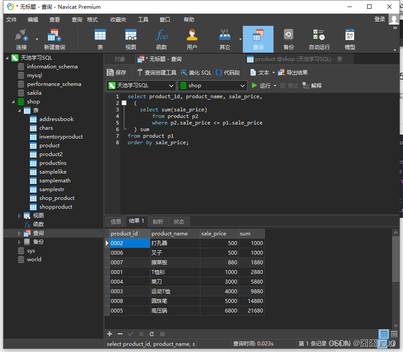Image resolution: width=403 pixels, height=352 pixels.
Task: Open the Backup toolbar icon
Action: pyautogui.click(x=288, y=39)
